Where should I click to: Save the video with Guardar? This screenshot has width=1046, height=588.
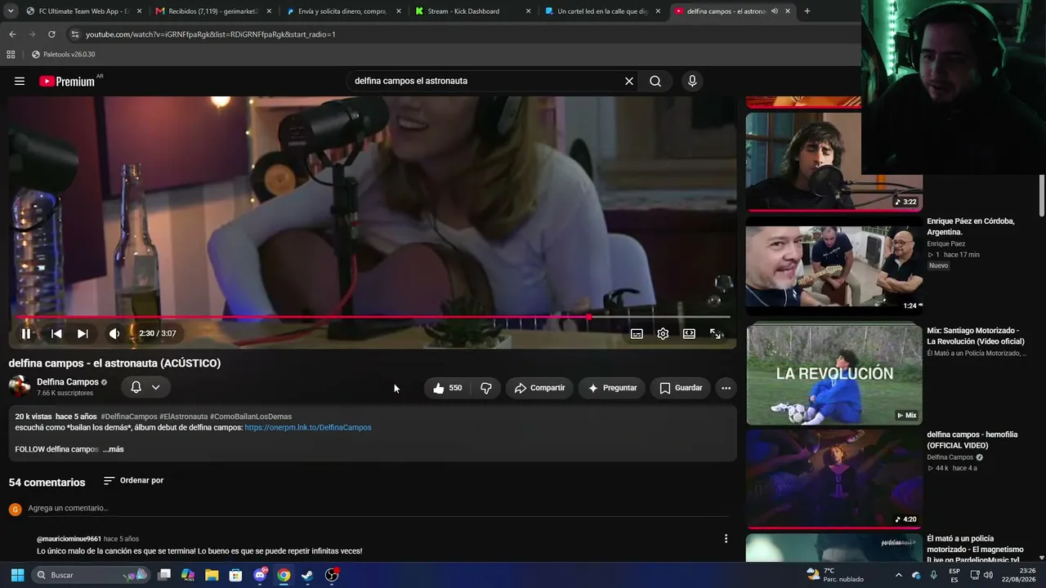(x=681, y=388)
